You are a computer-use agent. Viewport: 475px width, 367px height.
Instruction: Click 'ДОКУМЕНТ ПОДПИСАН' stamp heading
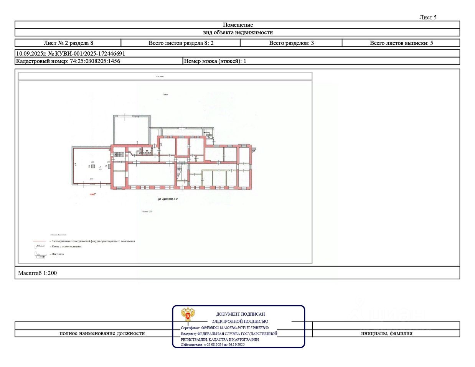coord(241,314)
